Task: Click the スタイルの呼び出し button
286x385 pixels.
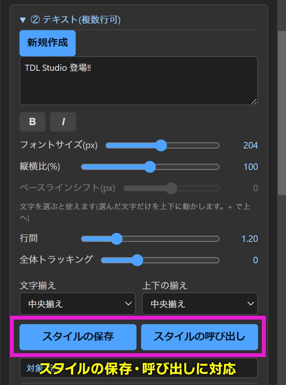Action: click(200, 337)
